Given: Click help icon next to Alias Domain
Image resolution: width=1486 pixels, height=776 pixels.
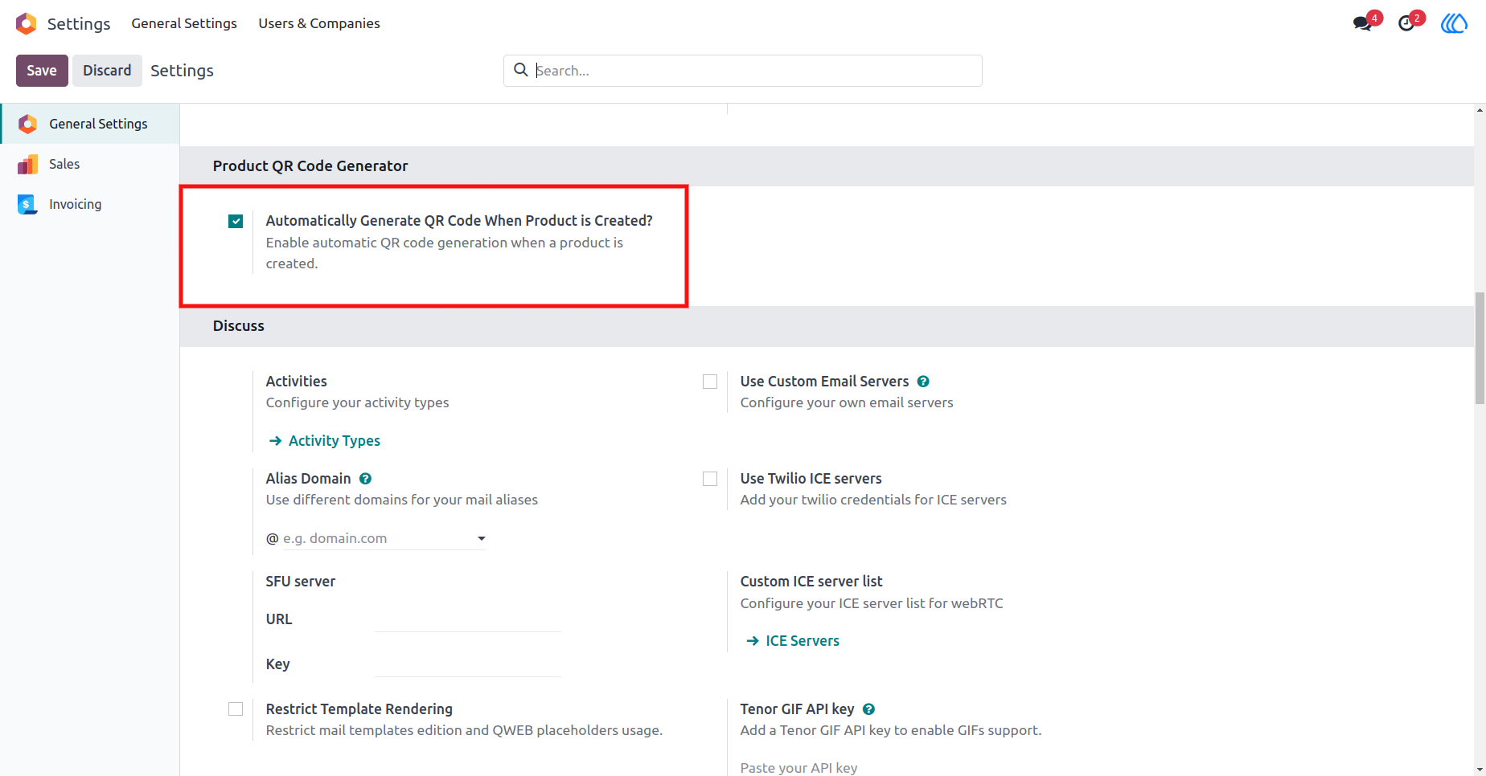Looking at the screenshot, I should [365, 479].
